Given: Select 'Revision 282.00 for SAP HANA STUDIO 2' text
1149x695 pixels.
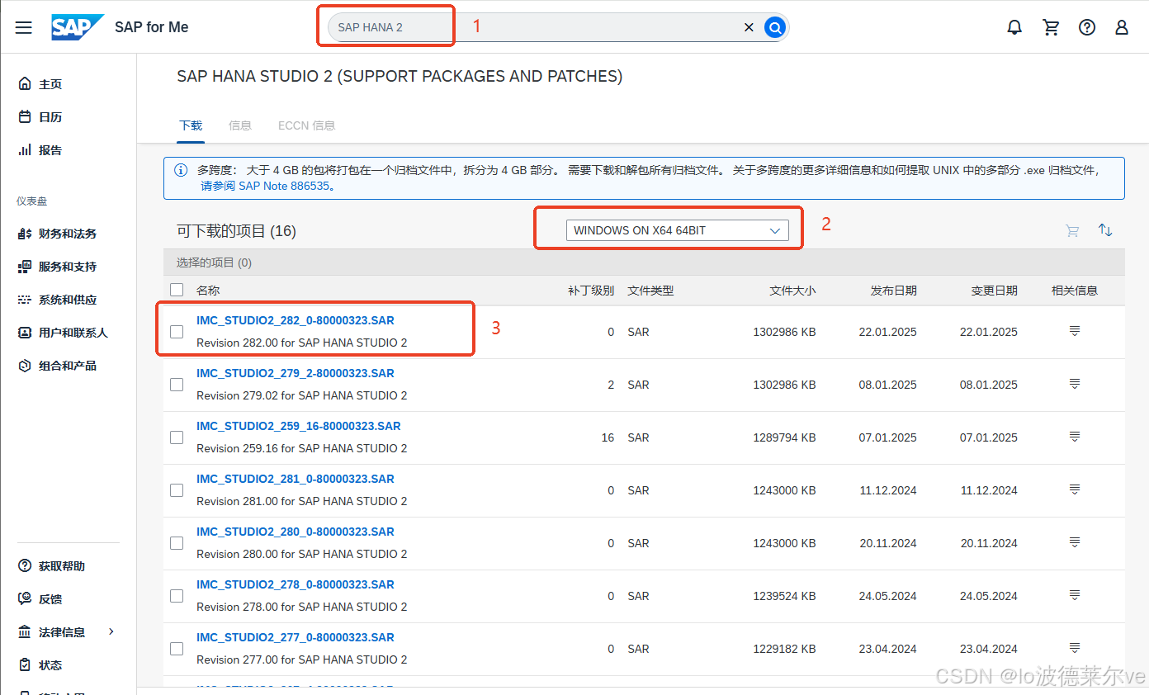Looking at the screenshot, I should (302, 343).
